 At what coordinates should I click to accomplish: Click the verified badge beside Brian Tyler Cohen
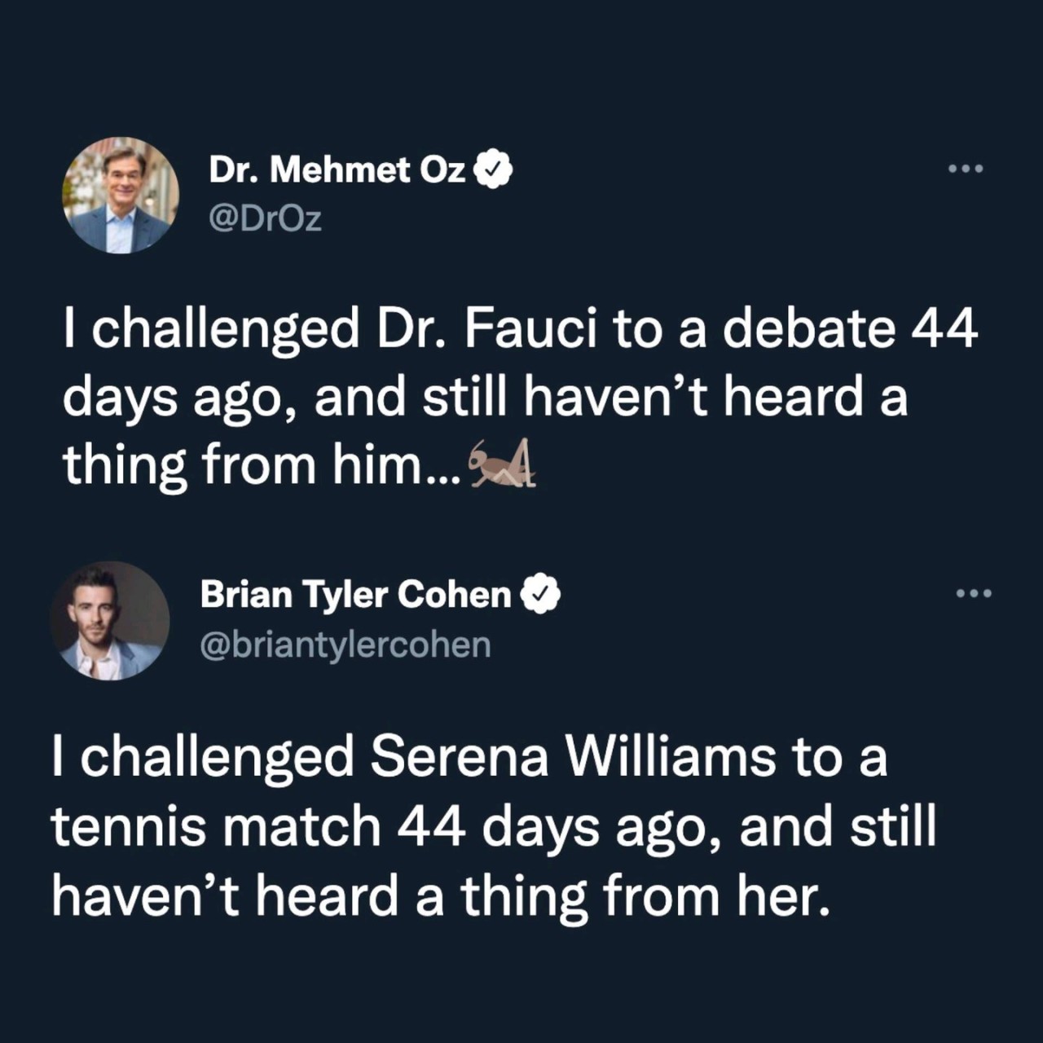(x=541, y=594)
